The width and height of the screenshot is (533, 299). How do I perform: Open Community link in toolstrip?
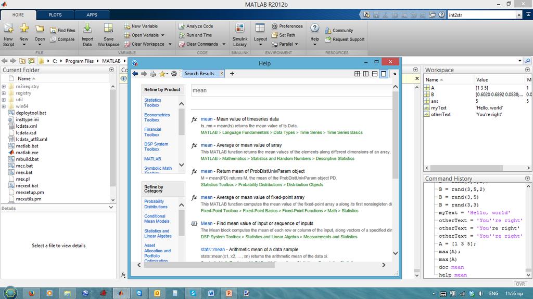339,31
